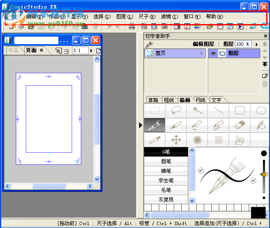Click the brush size slider handle
The width and height of the screenshot is (270, 228).
click(264, 174)
